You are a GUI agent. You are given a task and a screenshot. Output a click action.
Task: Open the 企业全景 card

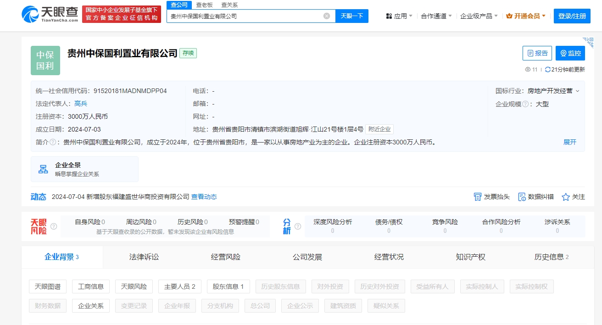click(x=84, y=169)
